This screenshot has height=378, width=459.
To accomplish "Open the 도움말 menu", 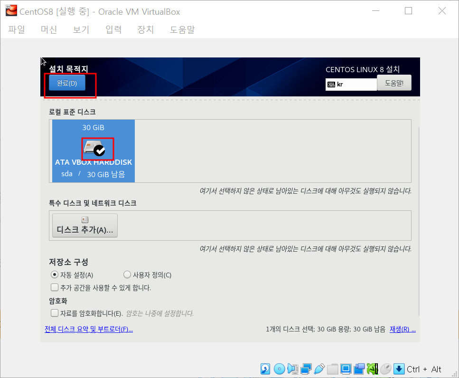I will coord(182,29).
